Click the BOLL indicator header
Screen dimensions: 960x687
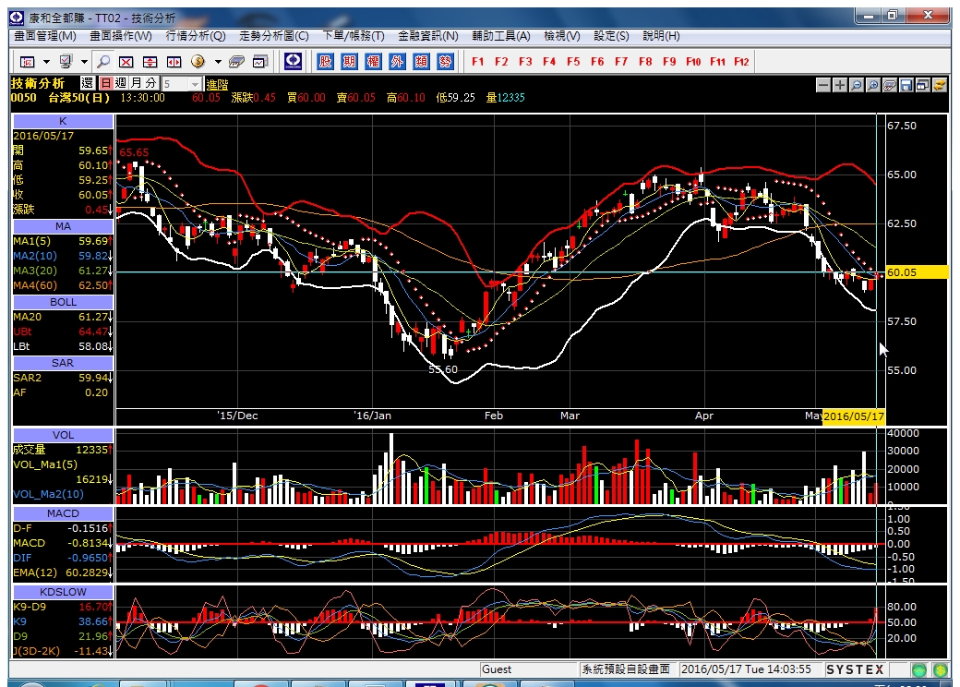click(x=63, y=303)
